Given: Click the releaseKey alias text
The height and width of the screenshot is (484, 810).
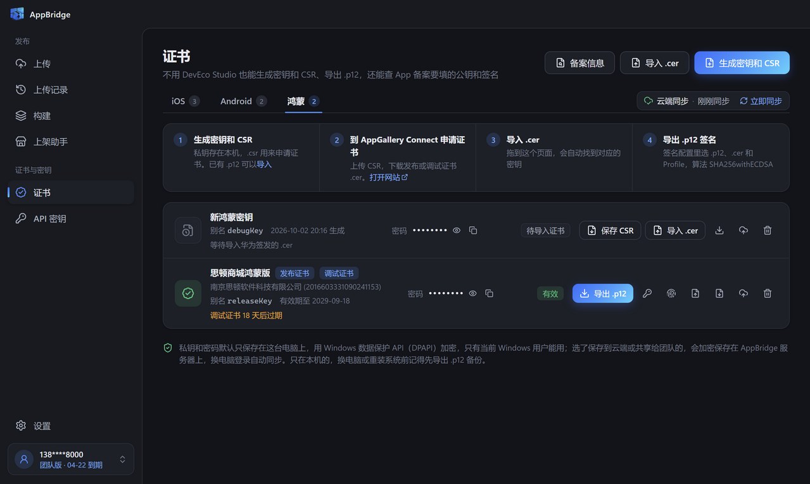Looking at the screenshot, I should 250,301.
